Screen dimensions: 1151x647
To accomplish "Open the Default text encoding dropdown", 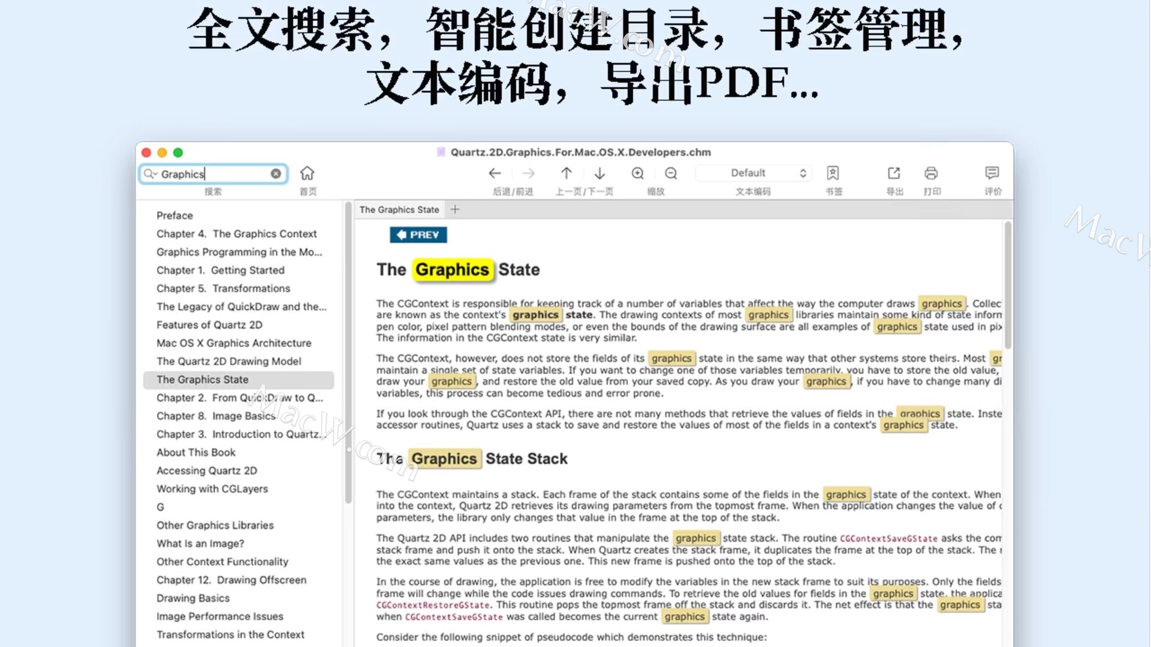I will 753,173.
